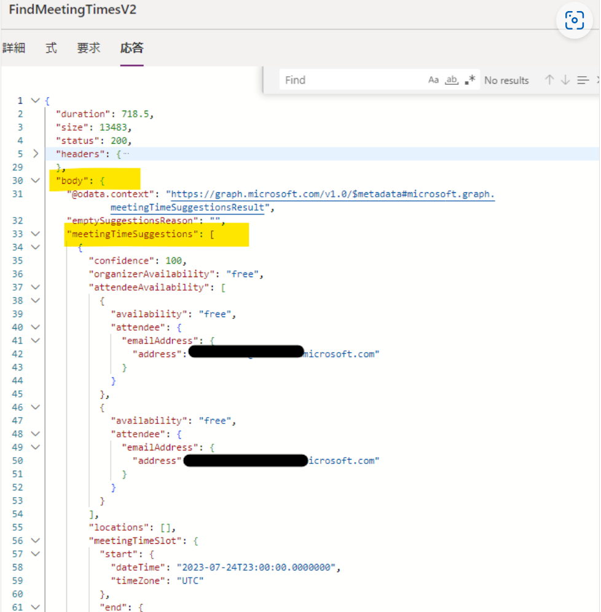Click the "confidence": 100 line
Image resolution: width=601 pixels, height=612 pixels.
(138, 261)
